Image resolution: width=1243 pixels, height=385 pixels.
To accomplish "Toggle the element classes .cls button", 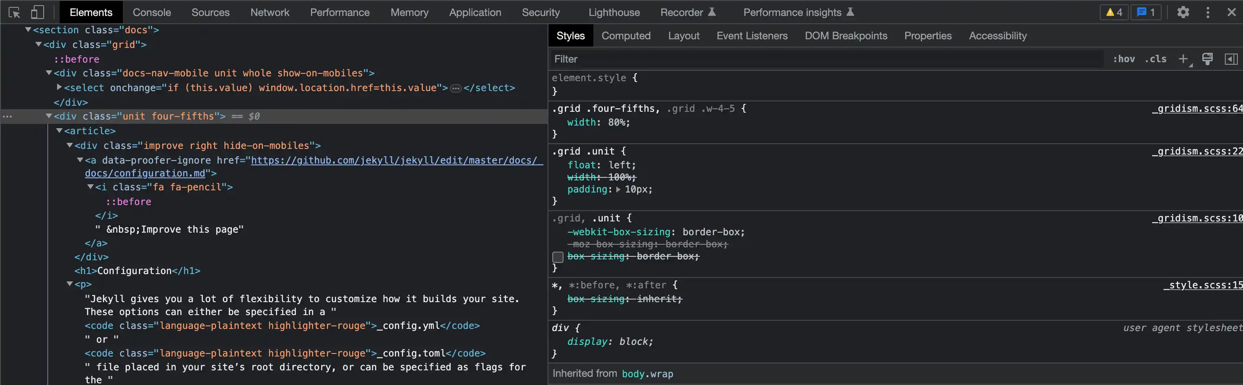I will (x=1155, y=59).
